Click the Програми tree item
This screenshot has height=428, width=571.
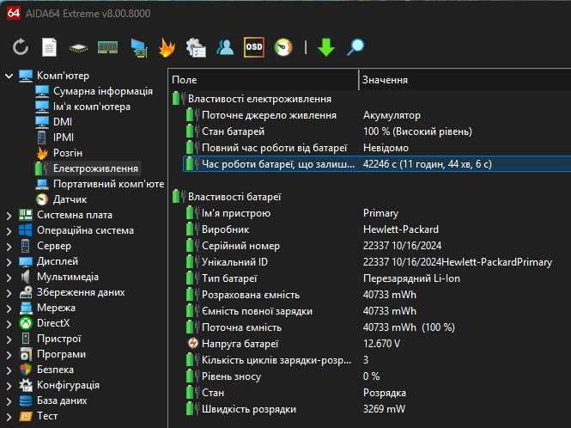tap(61, 354)
